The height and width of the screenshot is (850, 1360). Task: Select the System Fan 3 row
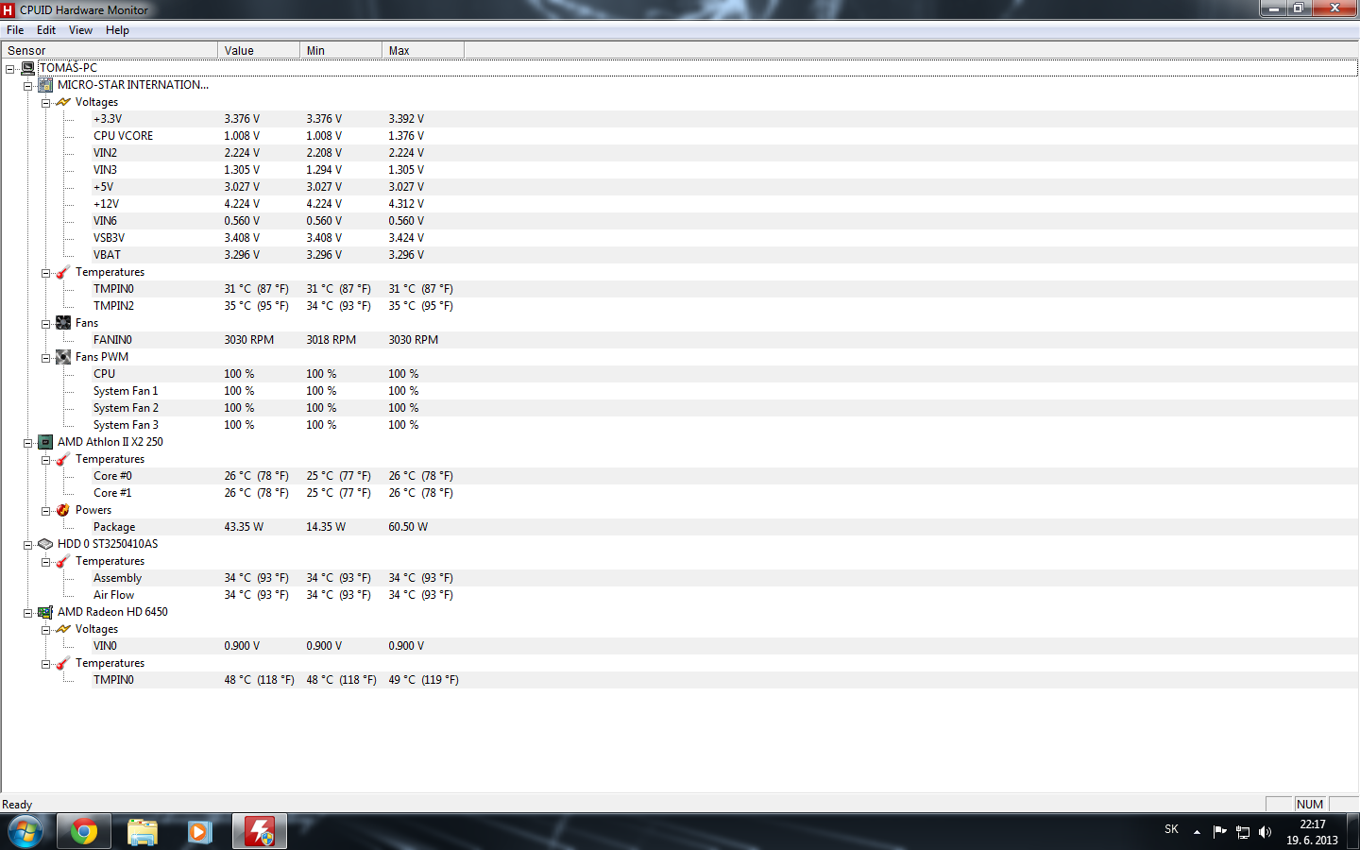tap(724, 425)
